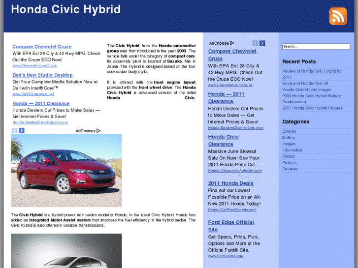Visit Honda-Clearance.Autosite.com link
This screenshot has height=268, width=358.
click(235, 170)
